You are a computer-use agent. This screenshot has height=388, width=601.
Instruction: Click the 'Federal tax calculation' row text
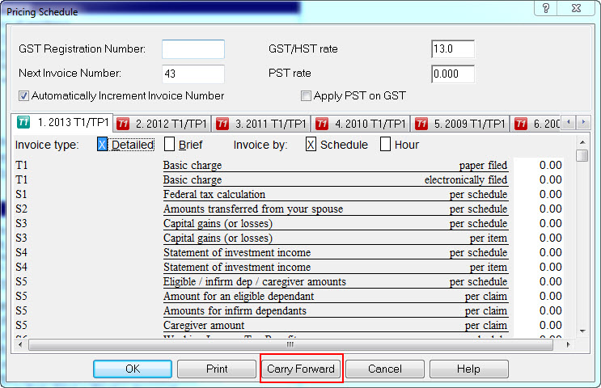coord(214,194)
